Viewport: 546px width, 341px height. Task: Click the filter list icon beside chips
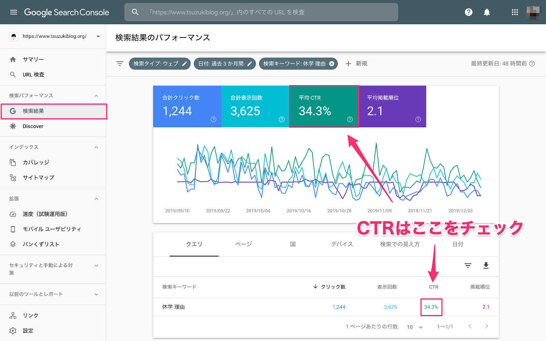[120, 64]
